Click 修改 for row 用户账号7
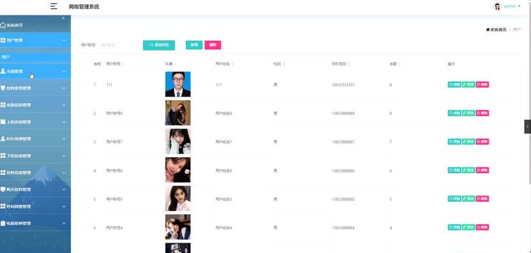Image resolution: width=531 pixels, height=253 pixels. click(468, 142)
